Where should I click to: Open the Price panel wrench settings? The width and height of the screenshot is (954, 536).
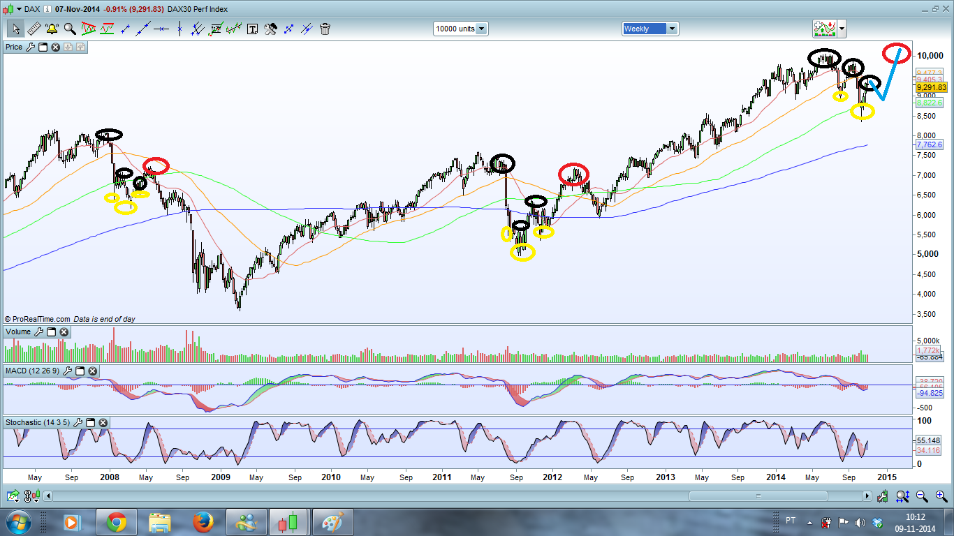coord(30,47)
